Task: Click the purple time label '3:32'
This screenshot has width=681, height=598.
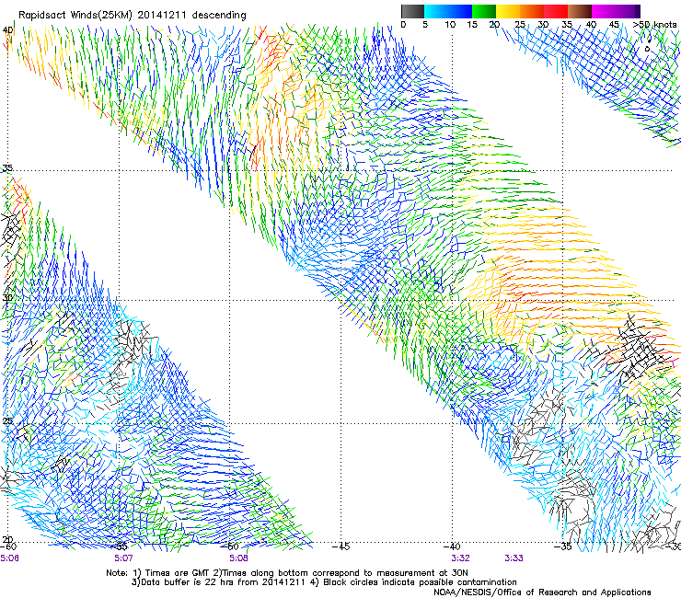Action: tap(460, 558)
